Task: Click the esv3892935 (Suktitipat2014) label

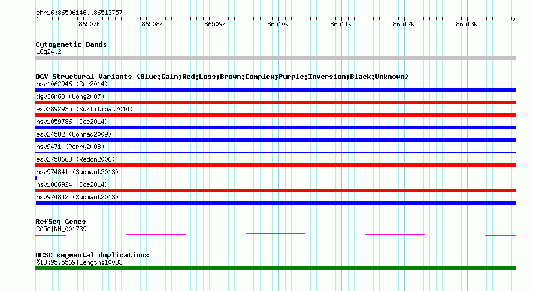Action: (84, 109)
